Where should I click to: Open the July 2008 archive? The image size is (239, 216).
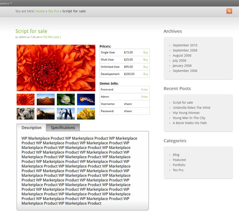coord(179,60)
